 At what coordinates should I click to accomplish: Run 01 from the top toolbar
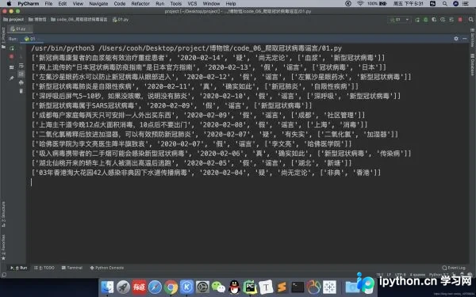417,20
